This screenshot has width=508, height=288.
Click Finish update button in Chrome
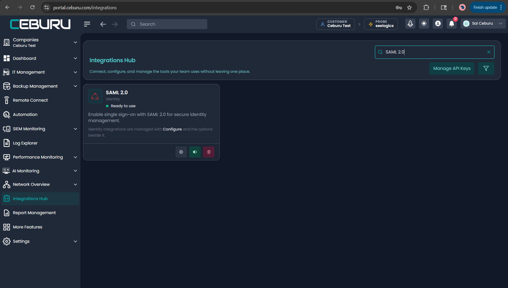(x=488, y=7)
